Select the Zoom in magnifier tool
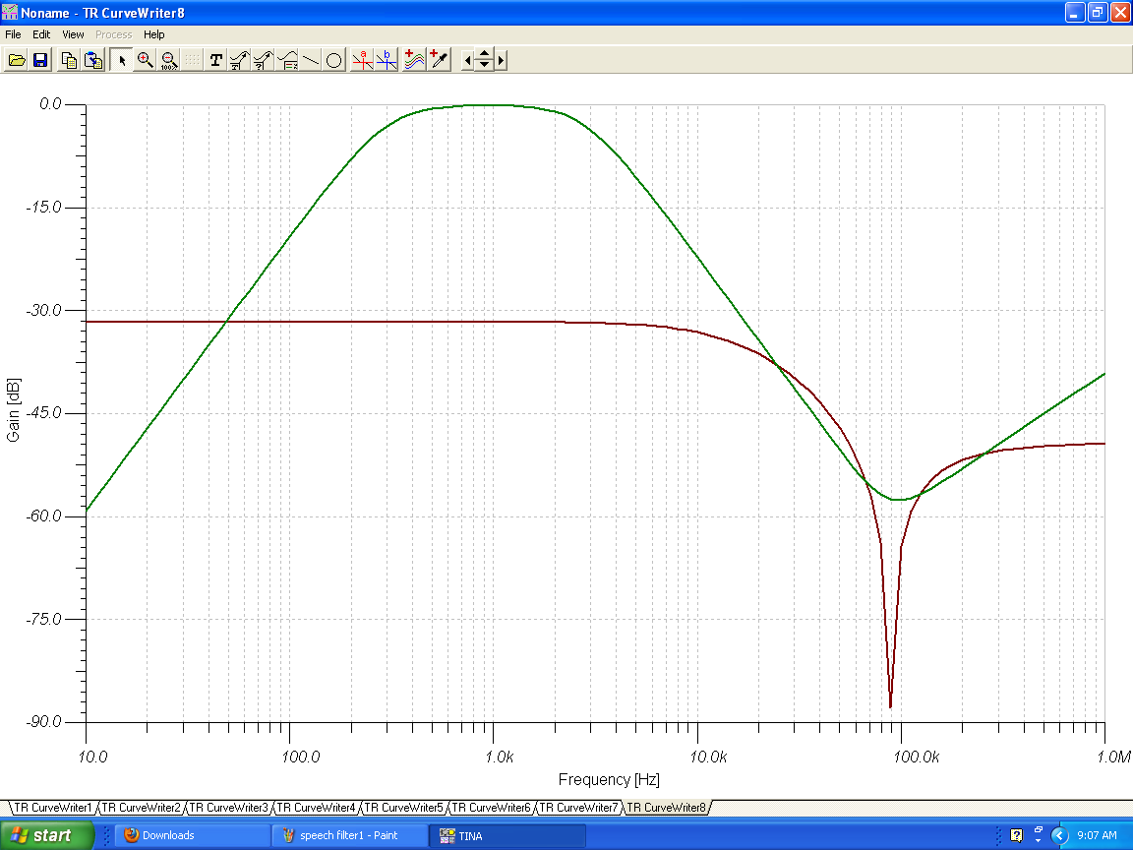Image resolution: width=1133 pixels, height=850 pixels. click(x=146, y=60)
